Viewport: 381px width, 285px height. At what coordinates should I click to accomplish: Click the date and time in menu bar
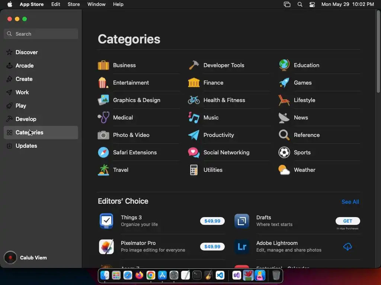(x=348, y=4)
